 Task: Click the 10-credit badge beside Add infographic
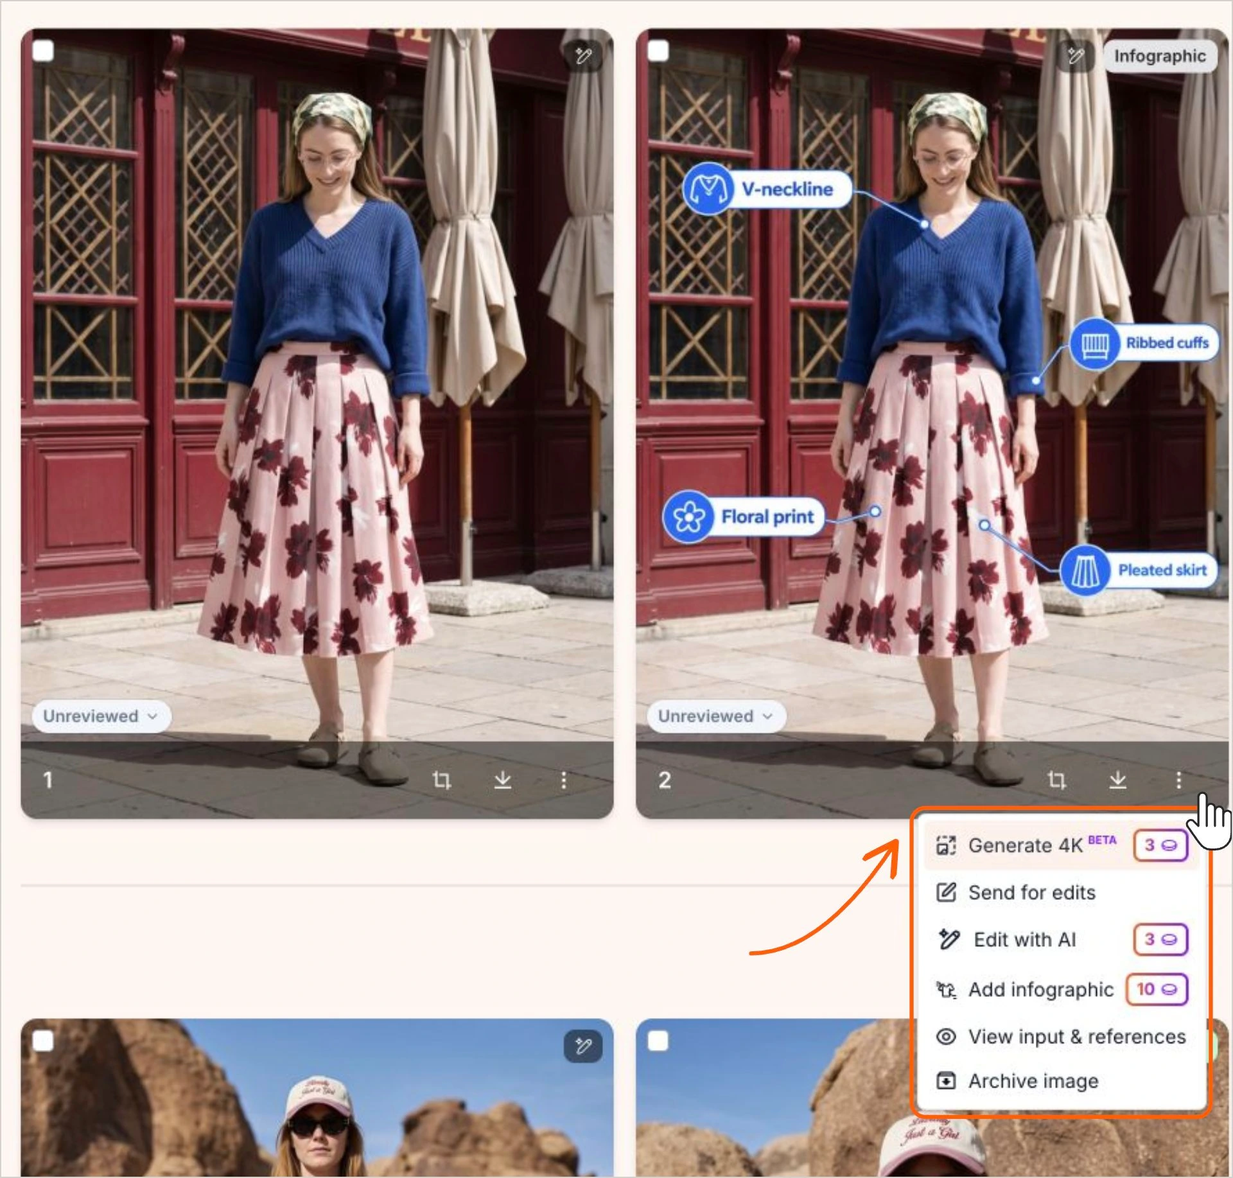coord(1157,990)
